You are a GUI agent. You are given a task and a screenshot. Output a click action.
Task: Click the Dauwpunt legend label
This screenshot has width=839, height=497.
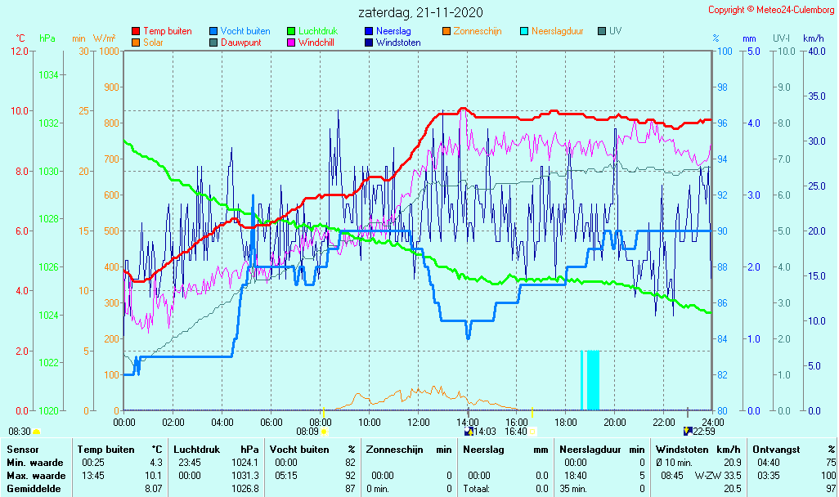[x=240, y=43]
